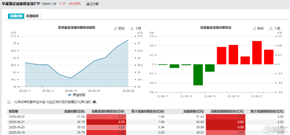Sort by 流通规模(亿元) column header
290x135 pixels.
(193, 111)
